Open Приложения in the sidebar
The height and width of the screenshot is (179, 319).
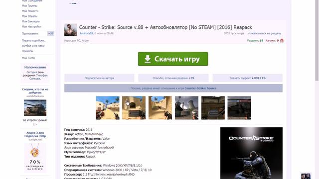click(30, 33)
